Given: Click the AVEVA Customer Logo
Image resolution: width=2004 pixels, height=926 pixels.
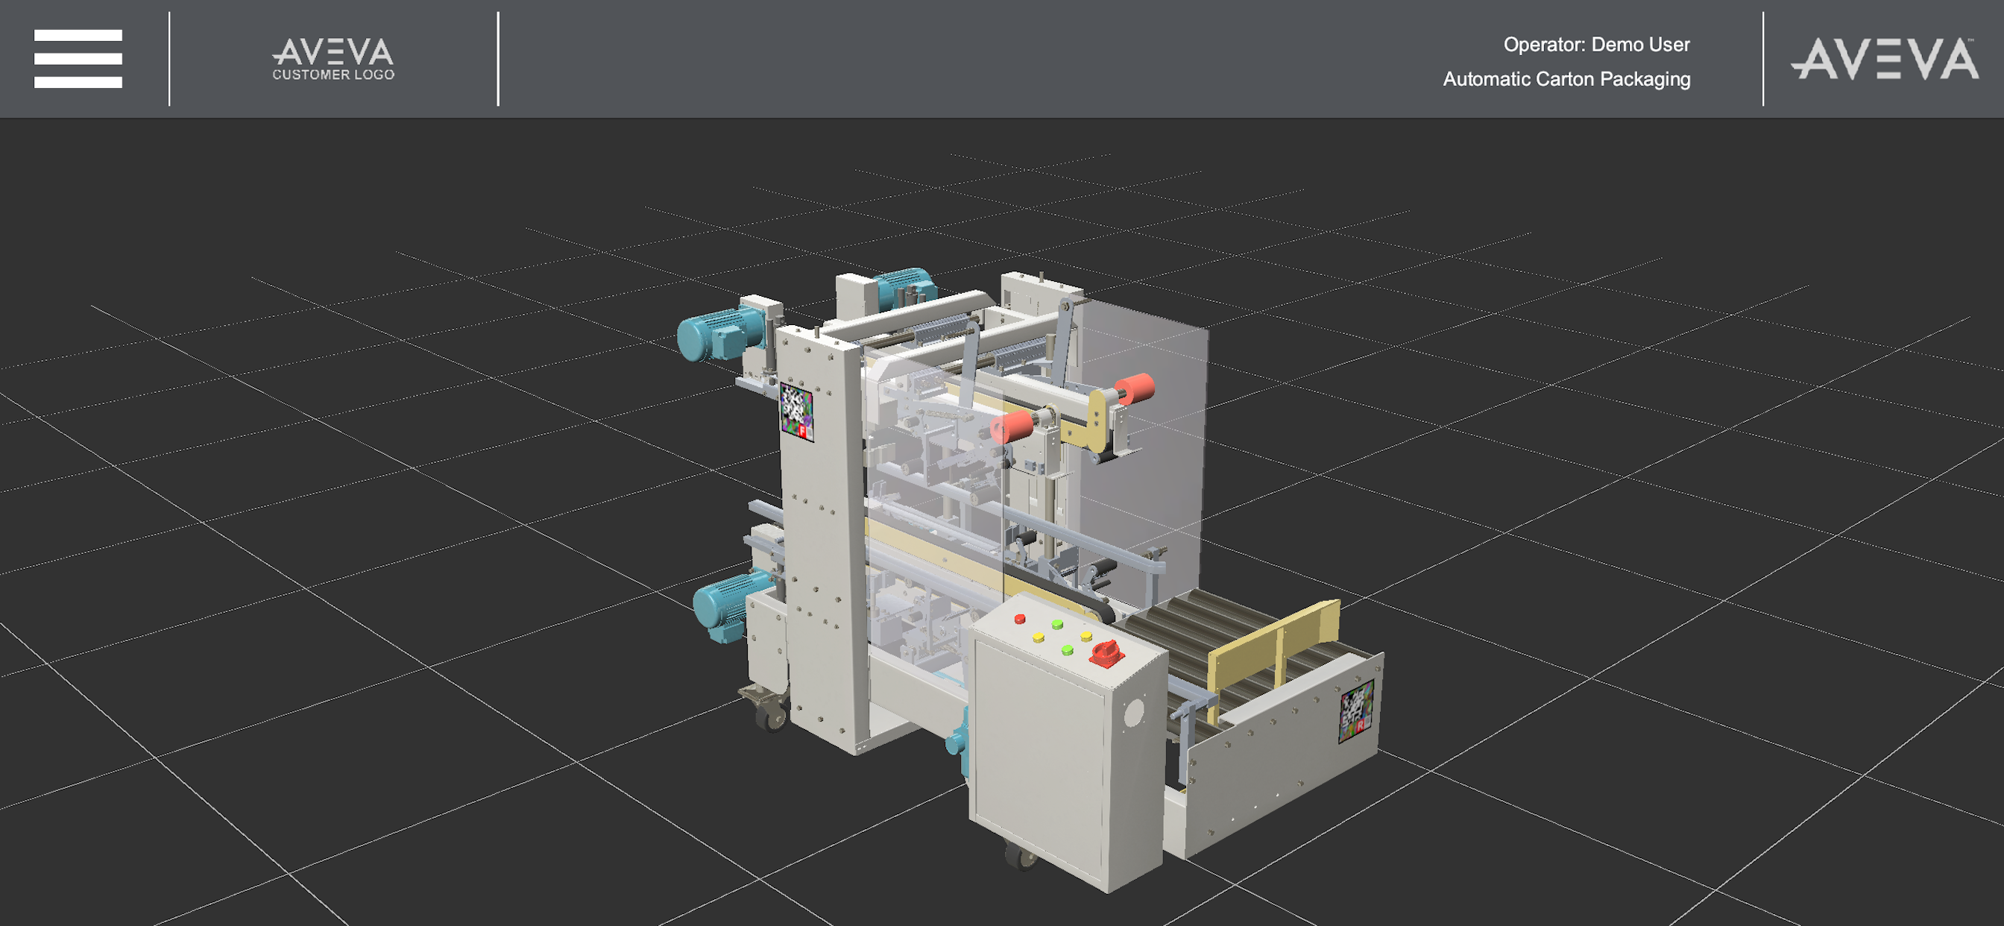Looking at the screenshot, I should click(333, 59).
